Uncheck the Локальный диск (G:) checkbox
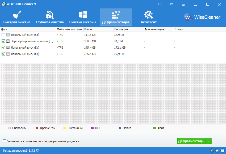Viewport: 226px width, 154px height. pyautogui.click(x=3, y=54)
